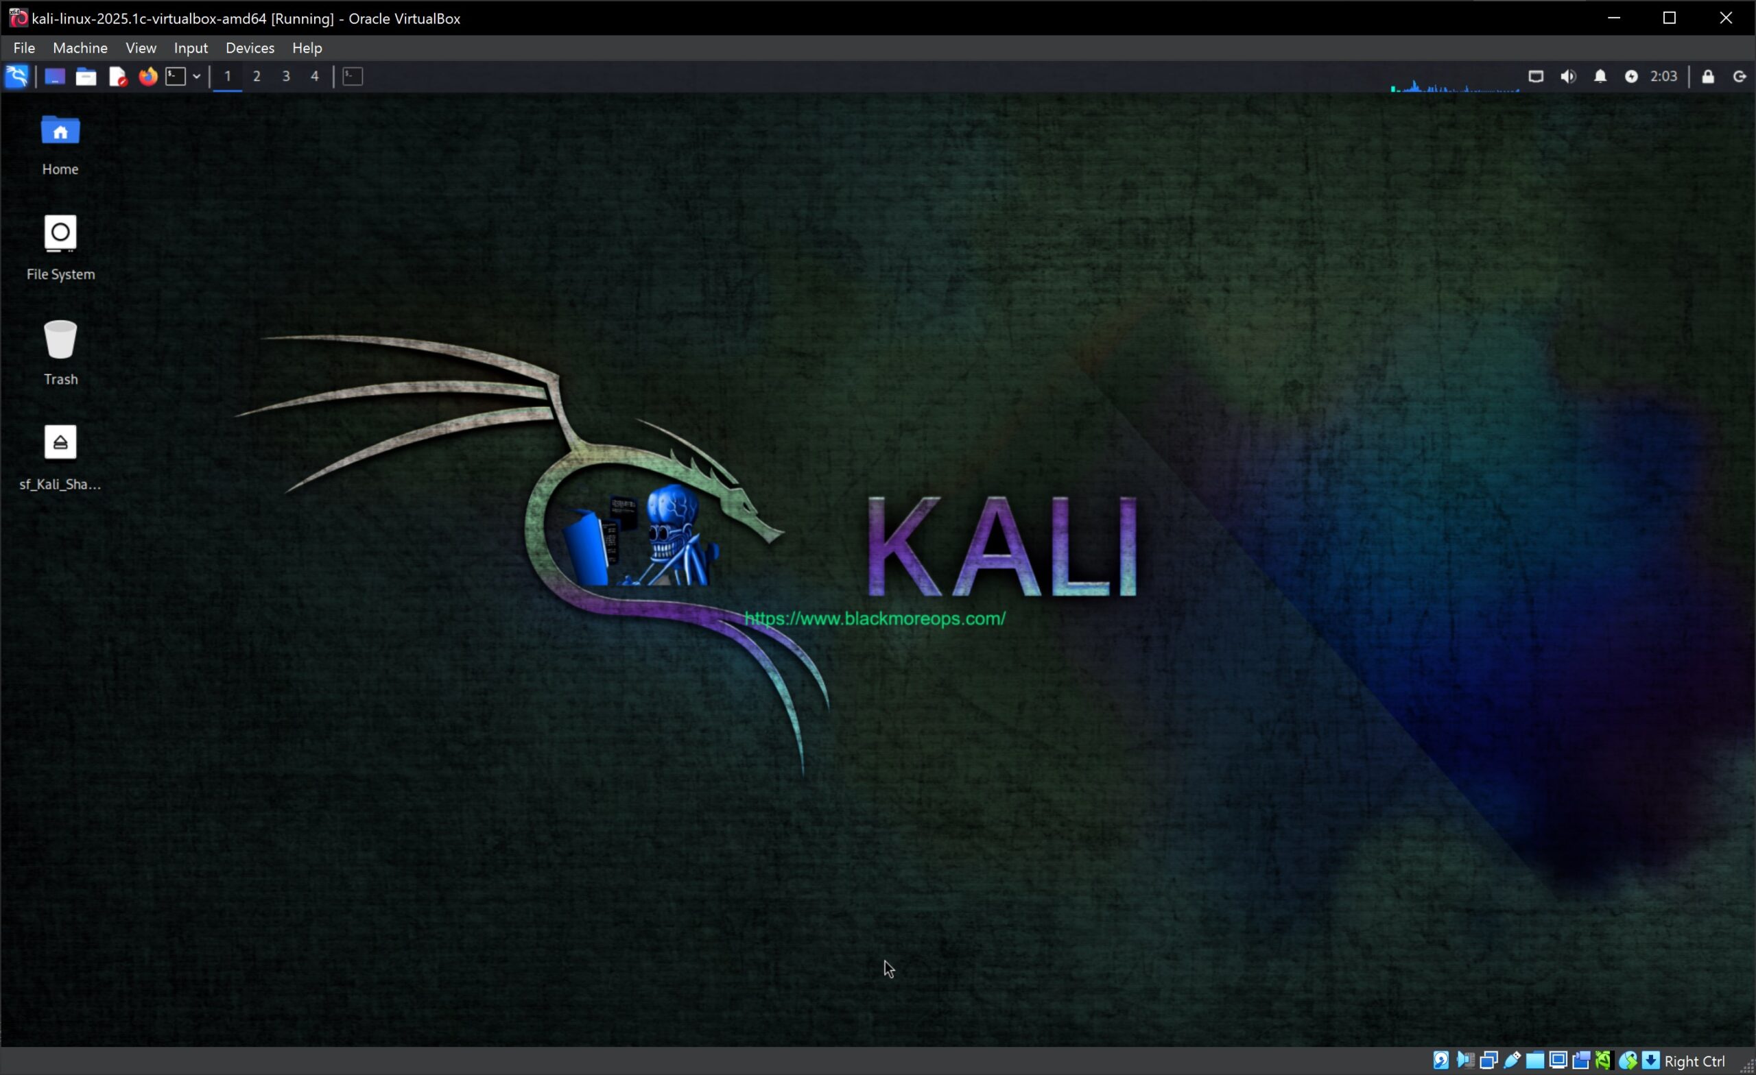Screen dimensions: 1756x1075
Task: Switch to workspace 4
Action: (x=314, y=76)
